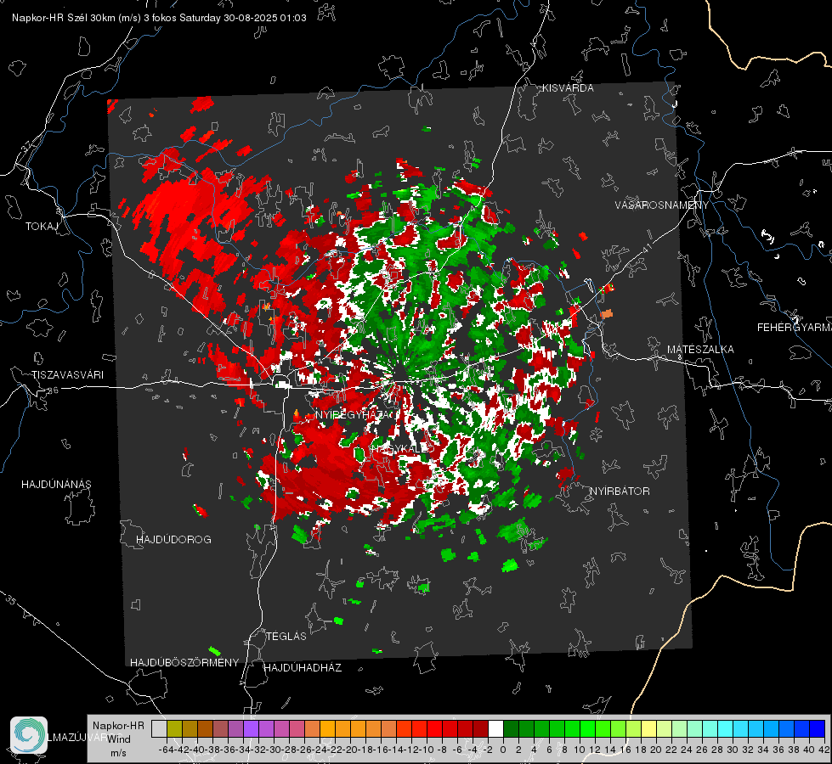Screen dimensions: 832x764
Task: Click the TISZAVASVÁRI city label
Action: 67,375
